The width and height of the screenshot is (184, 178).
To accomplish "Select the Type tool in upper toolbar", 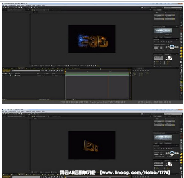I will 24,8.
